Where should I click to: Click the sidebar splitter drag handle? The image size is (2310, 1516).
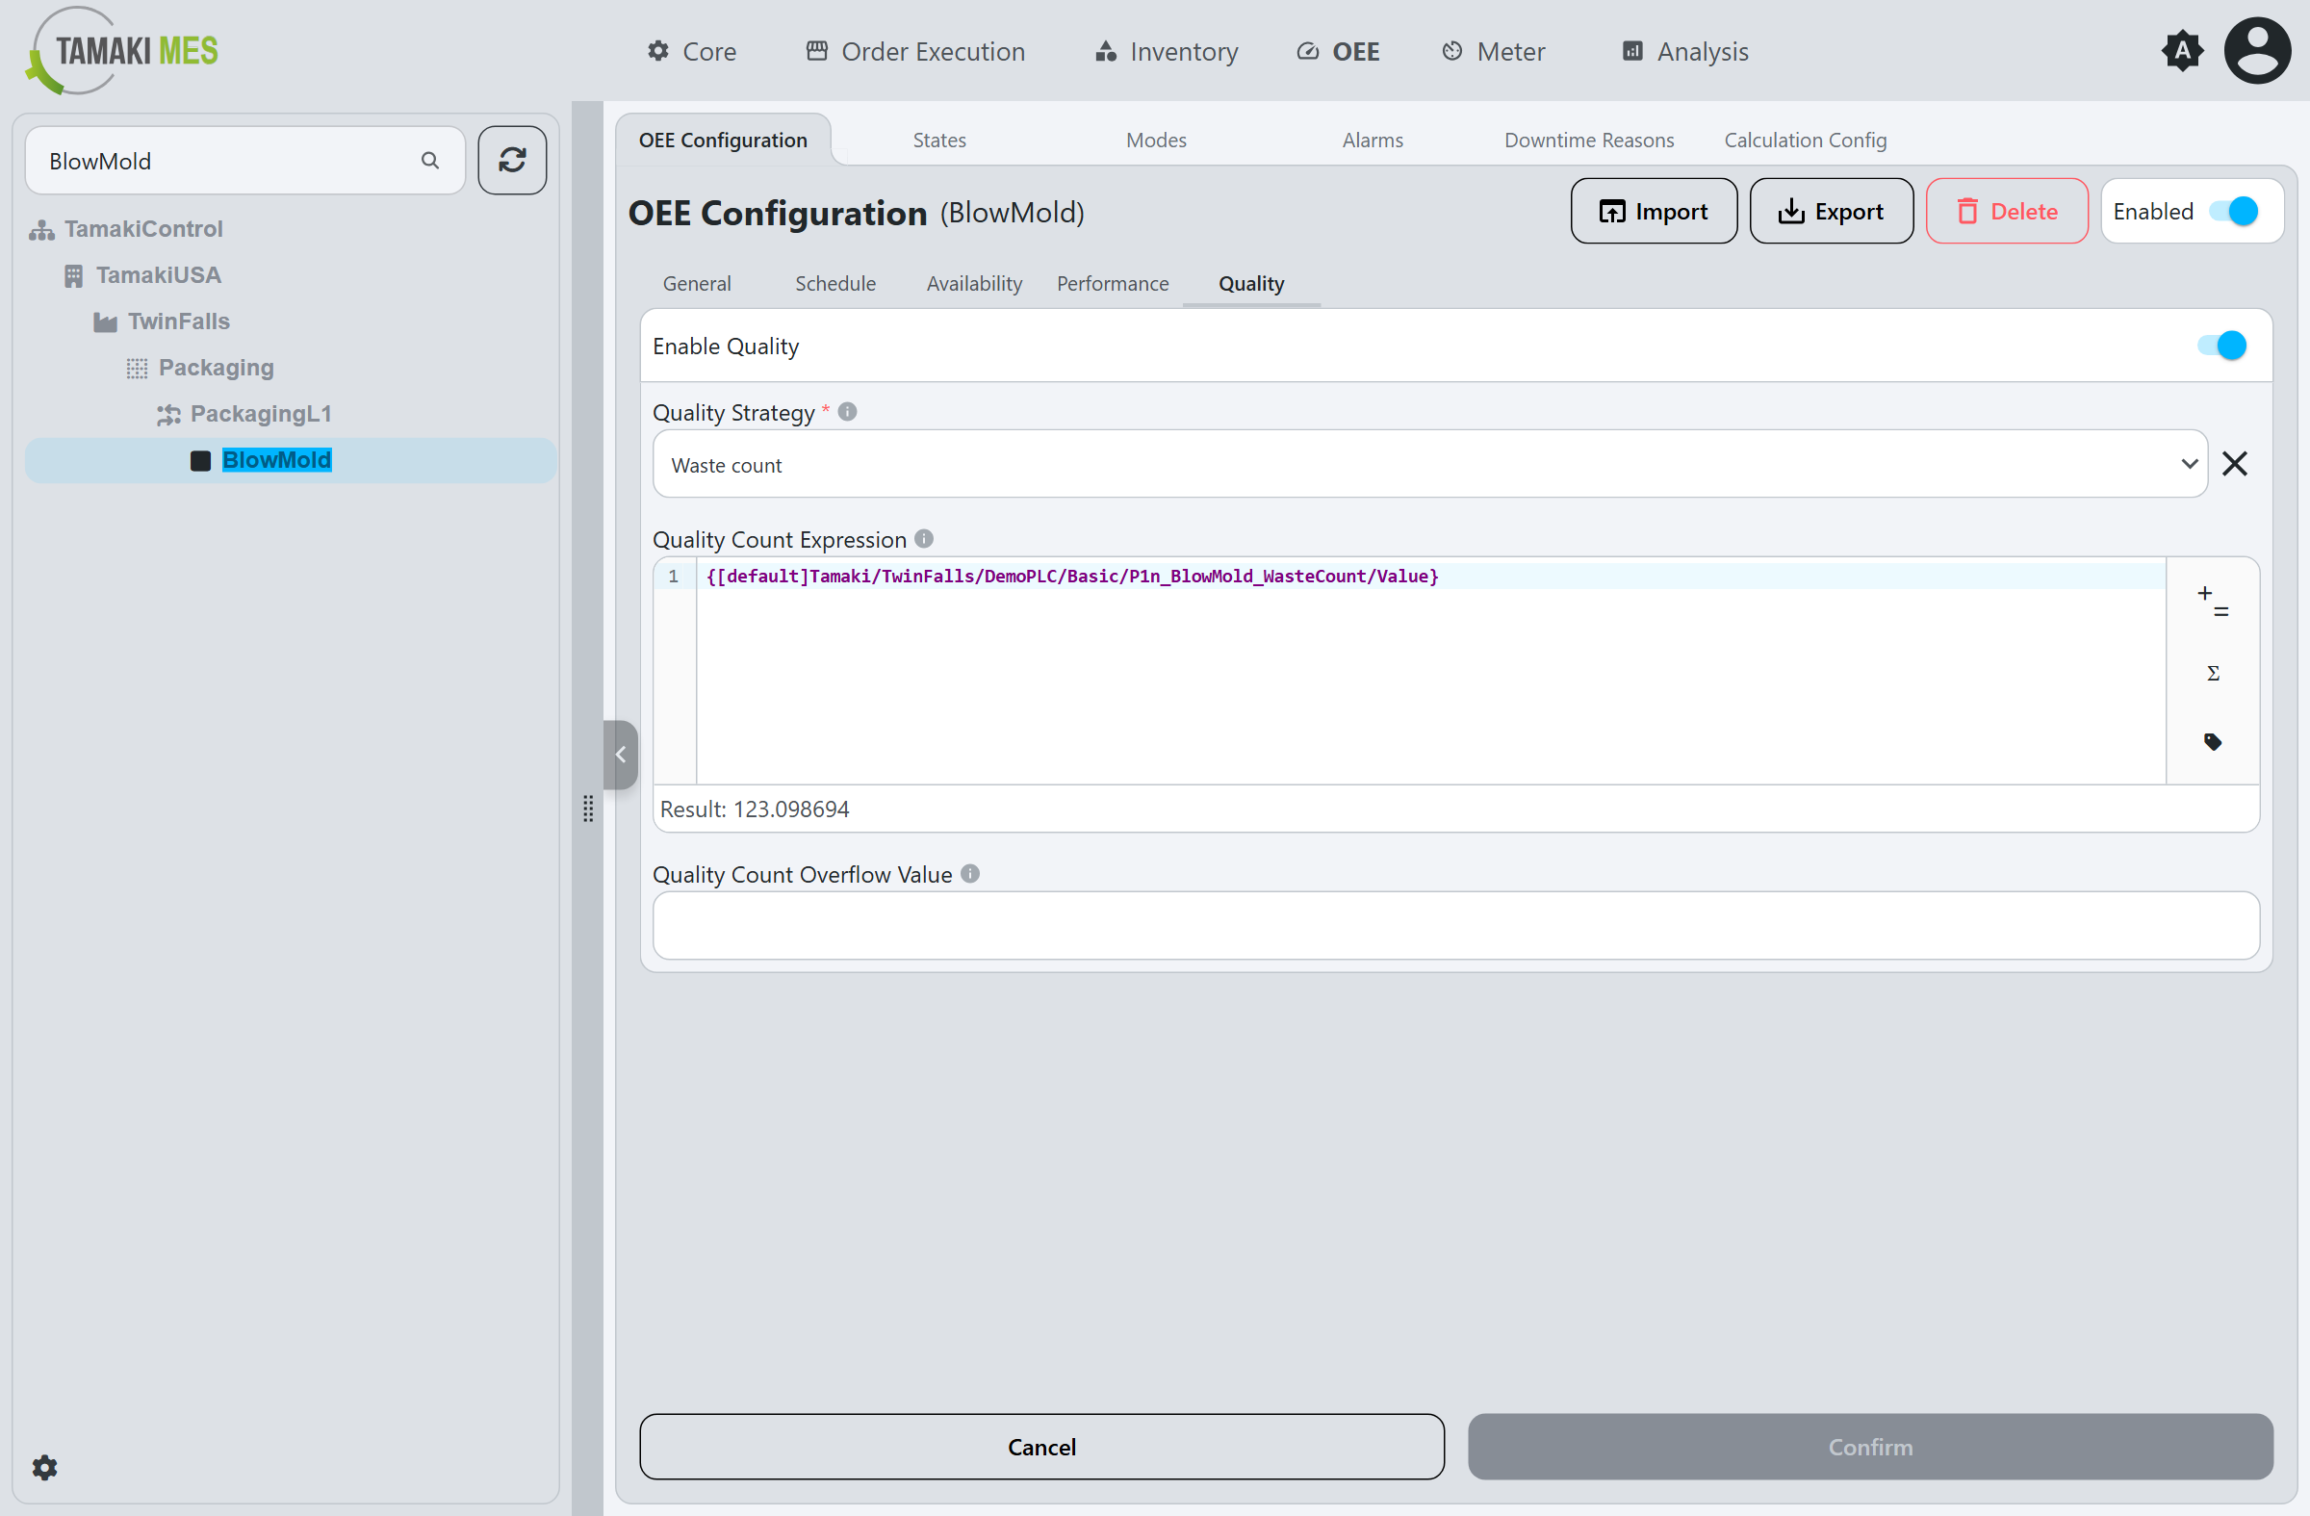tap(588, 809)
